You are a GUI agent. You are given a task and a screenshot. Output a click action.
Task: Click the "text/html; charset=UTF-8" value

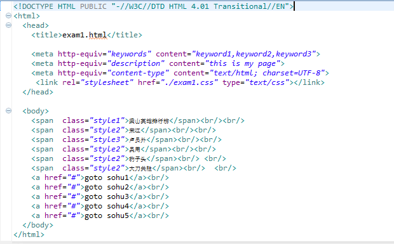(267, 73)
